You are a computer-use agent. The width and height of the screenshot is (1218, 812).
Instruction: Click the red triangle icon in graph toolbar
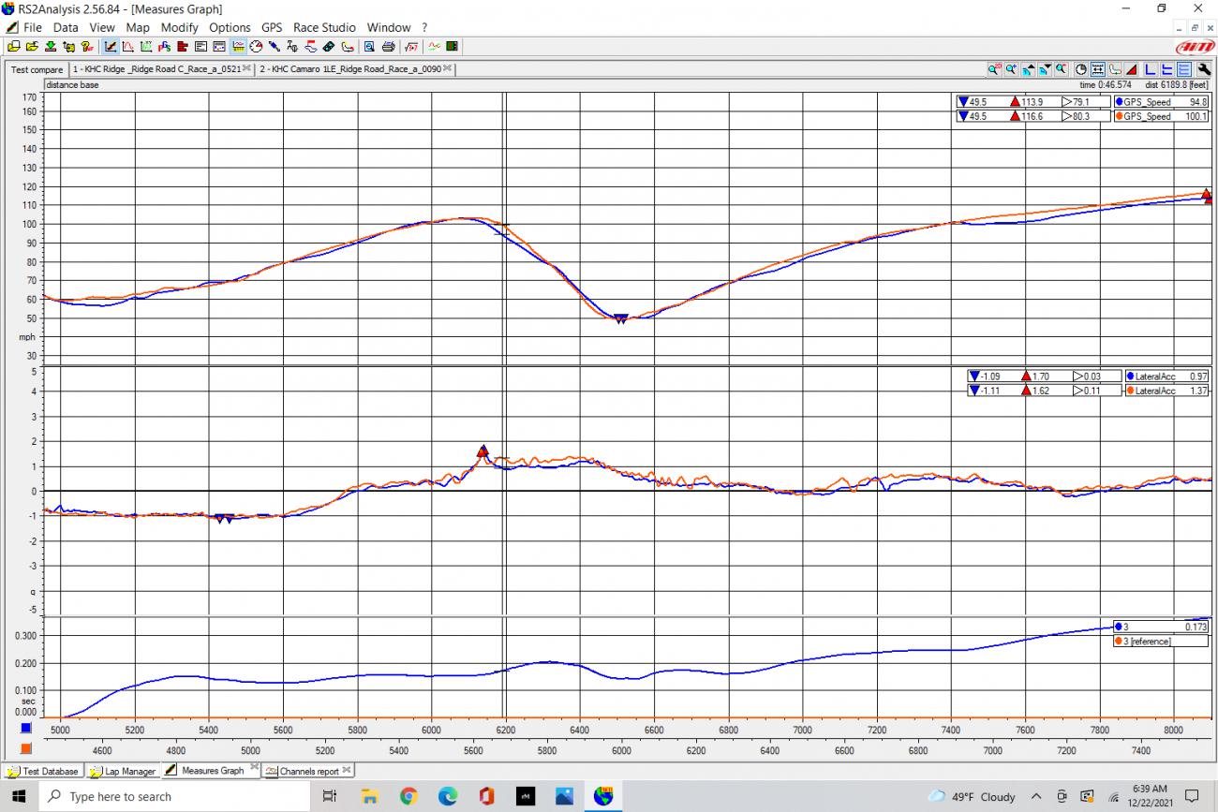tap(1132, 68)
